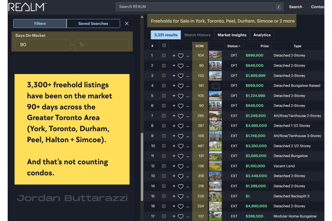Open the more options dots for listing 1
The width and height of the screenshot is (332, 221).
coord(188,56)
